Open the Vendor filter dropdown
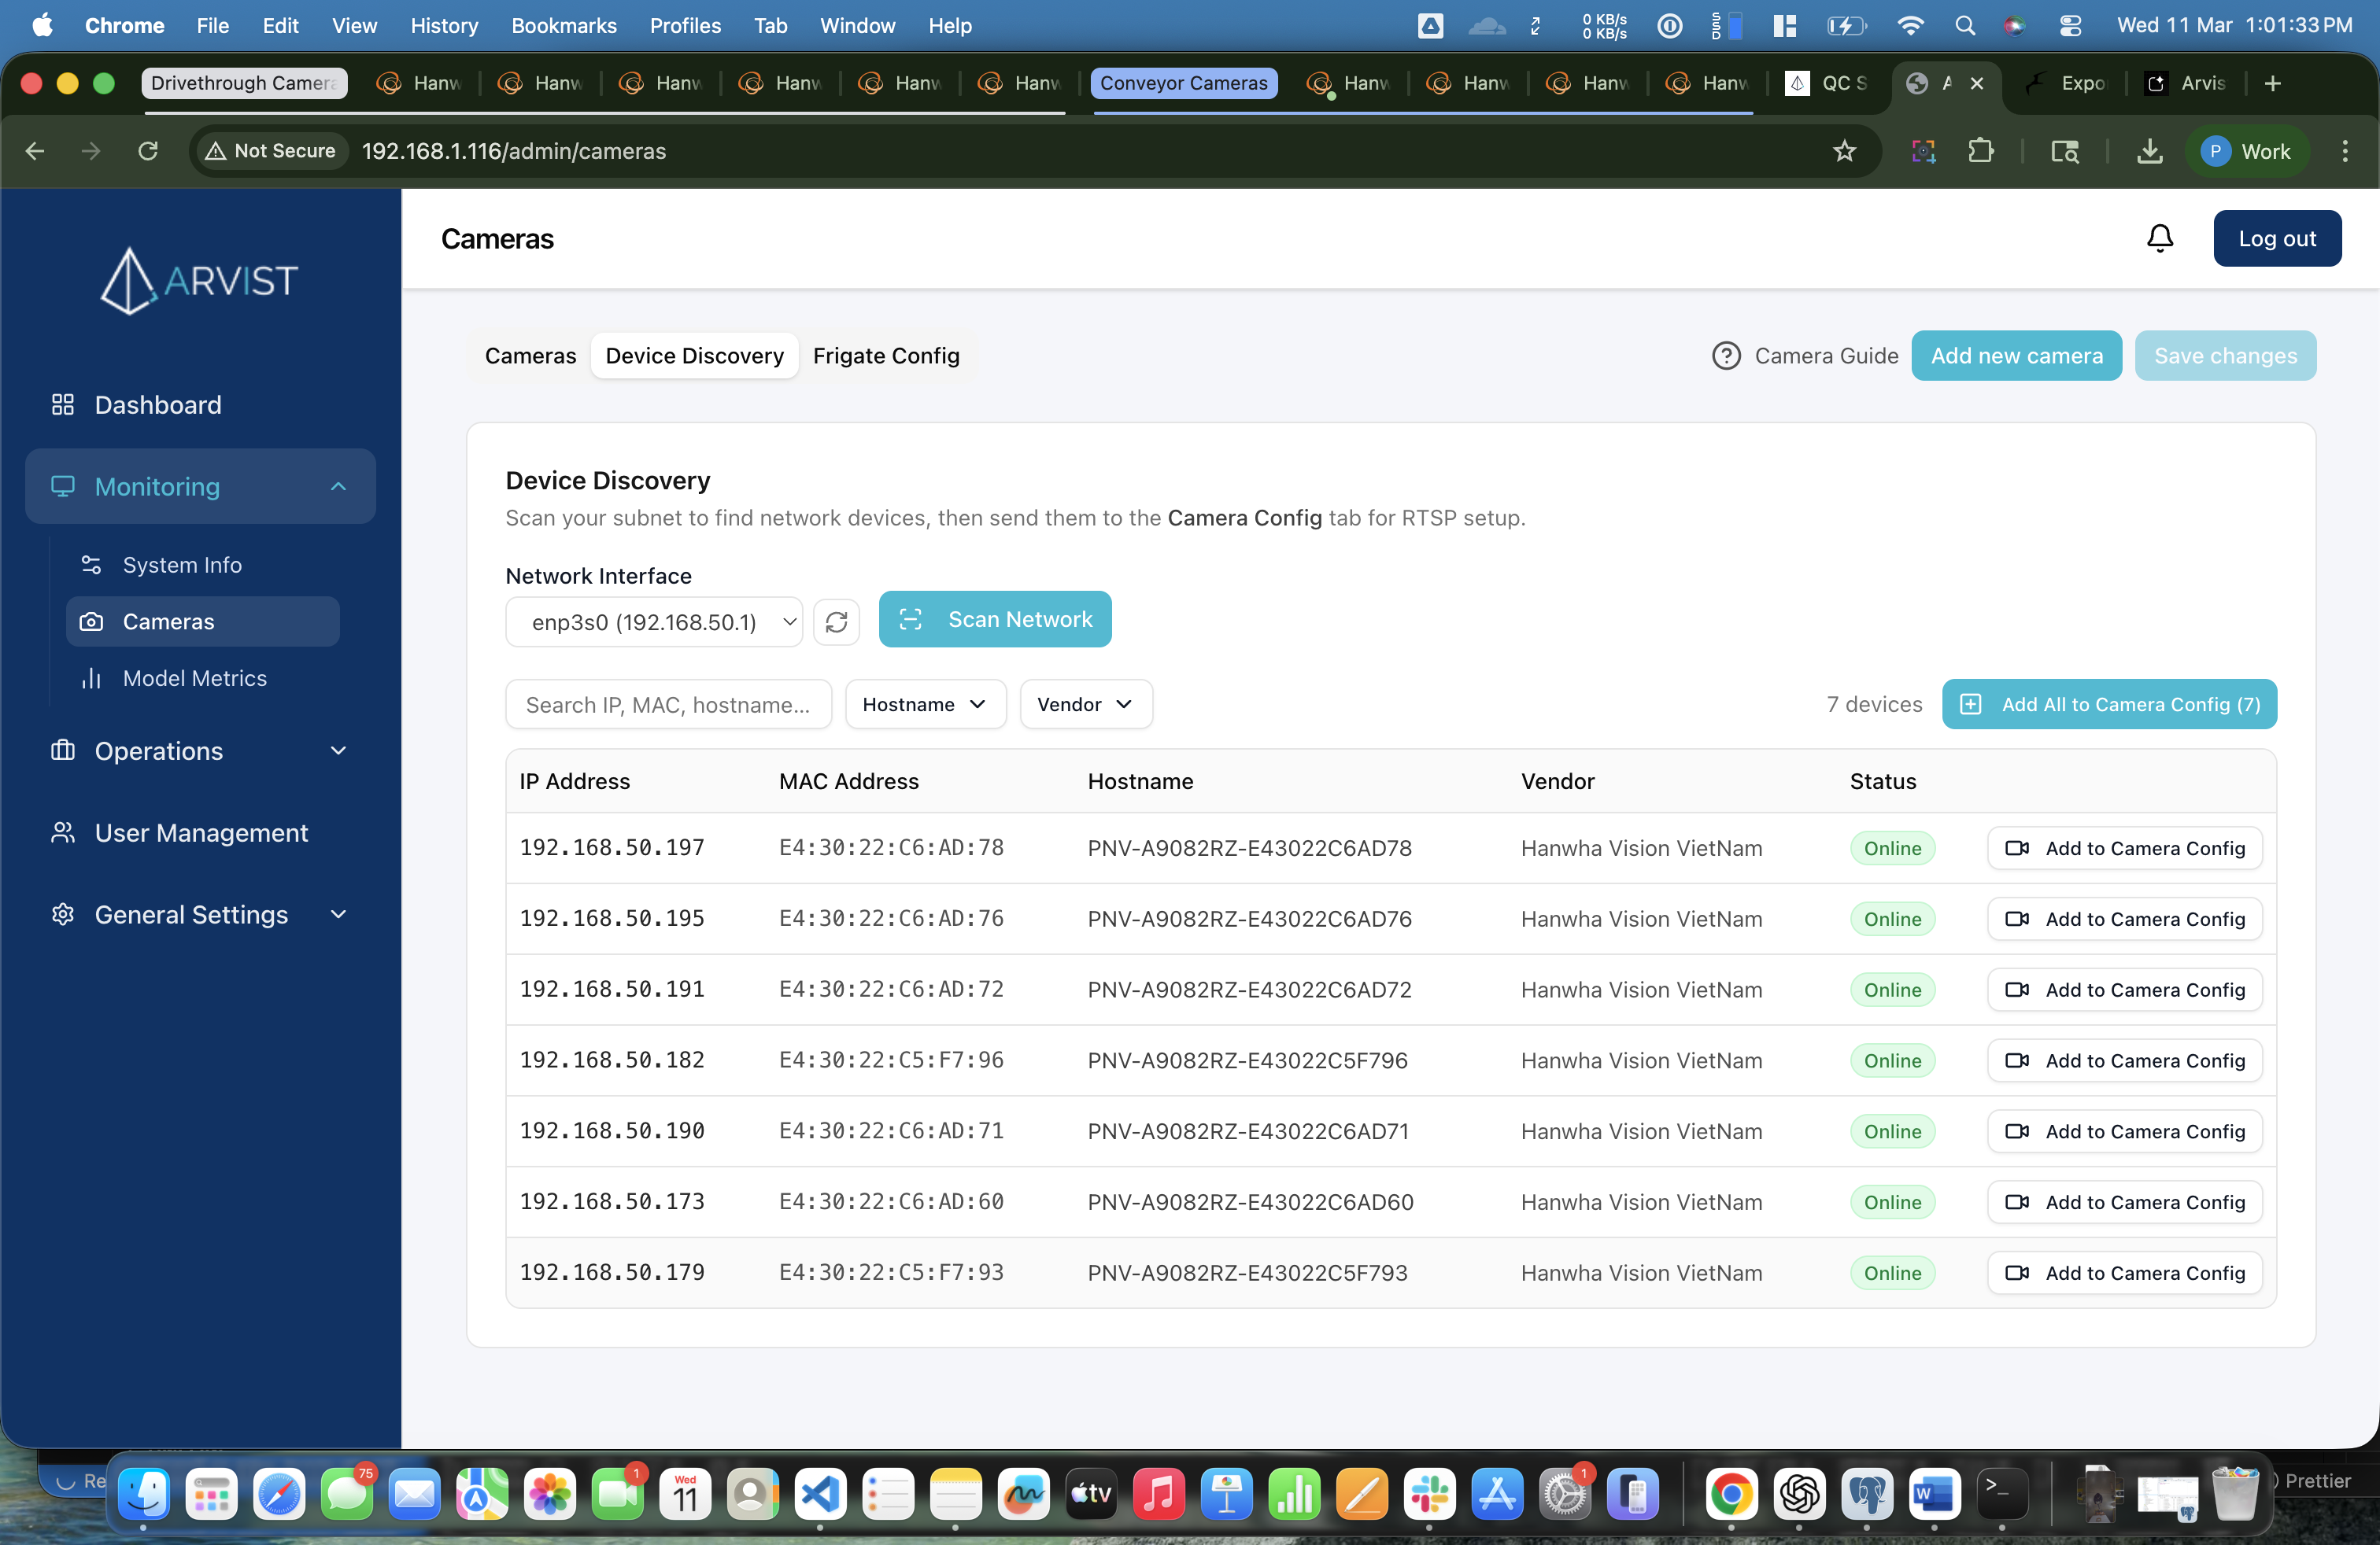2380x1545 pixels. [1085, 703]
